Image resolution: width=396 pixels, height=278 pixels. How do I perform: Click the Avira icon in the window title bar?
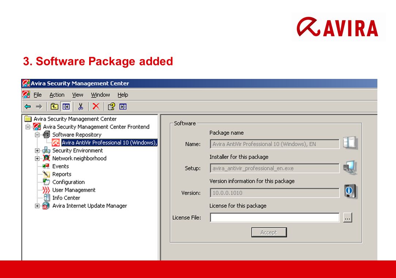(26, 83)
